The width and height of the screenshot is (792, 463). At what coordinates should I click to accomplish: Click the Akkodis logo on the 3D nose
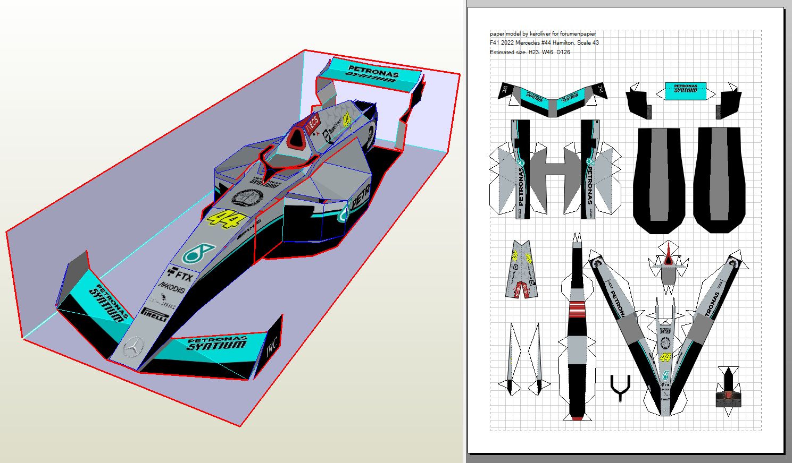click(171, 288)
